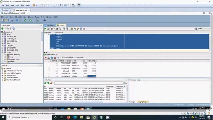Click VMware take snapshot icon
This screenshot has height=120, width=213.
48,5
